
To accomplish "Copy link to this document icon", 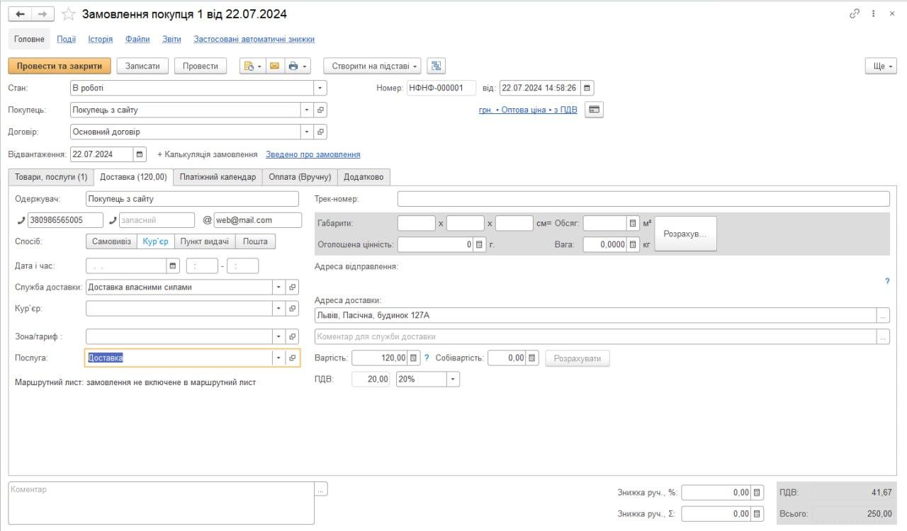I will 855,14.
